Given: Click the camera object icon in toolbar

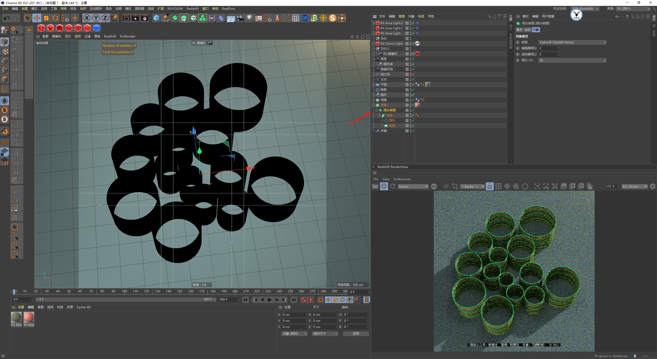Looking at the screenshot, I should pyautogui.click(x=240, y=18).
